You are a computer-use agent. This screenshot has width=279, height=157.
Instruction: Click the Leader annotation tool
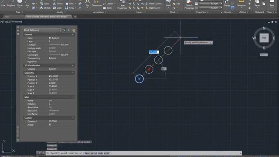point(108,3)
